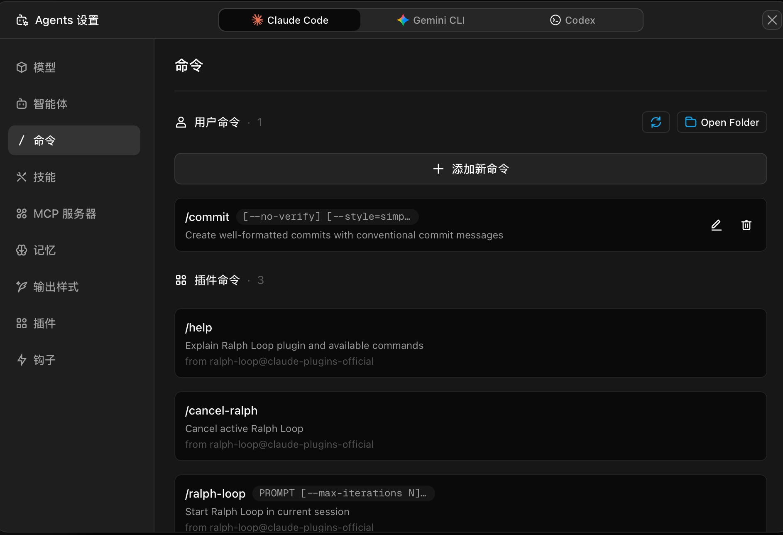Click the refresh commands icon
Screen dimensions: 783x535
pyautogui.click(x=656, y=122)
